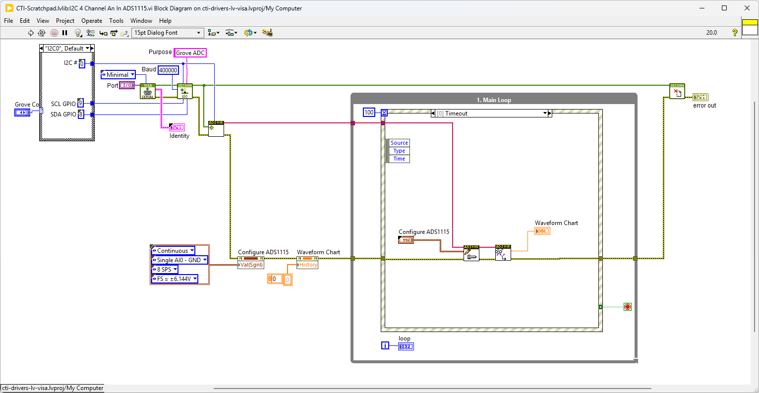Image resolution: width=759 pixels, height=393 pixels.
Task: Click the ADS1115 read node inside loop
Action: [x=503, y=253]
